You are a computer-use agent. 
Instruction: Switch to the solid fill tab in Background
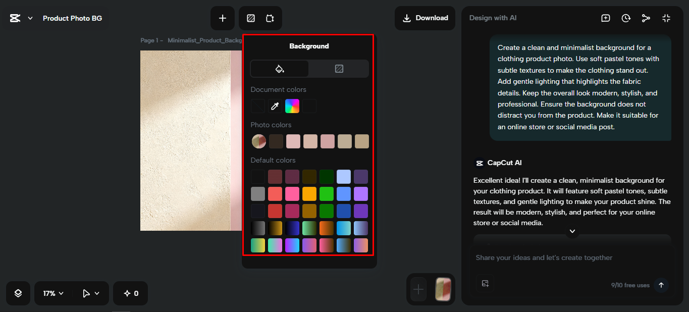tap(279, 68)
